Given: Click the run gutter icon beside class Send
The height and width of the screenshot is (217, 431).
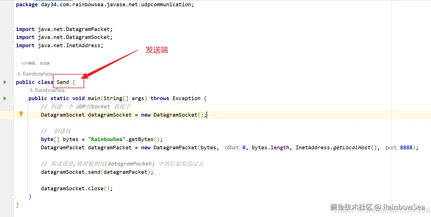Looking at the screenshot, I should click(5, 82).
